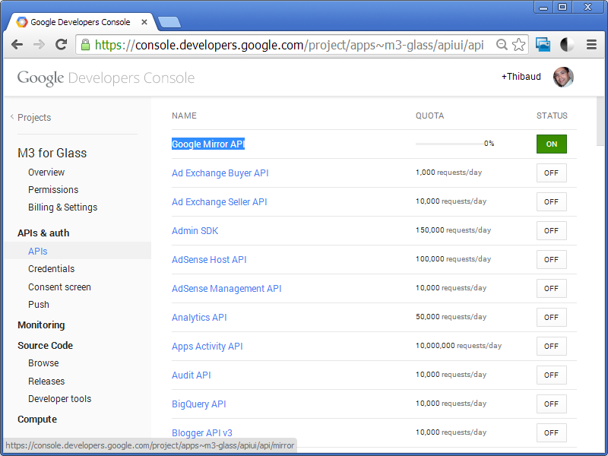
Task: Enable the Ad Exchange Buyer API
Action: tap(551, 173)
